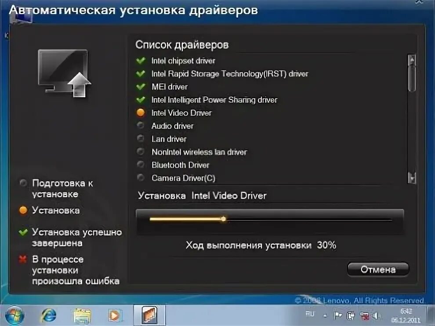Click the taskbar clock and date
Screen dimensions: 435x326
[406, 315]
